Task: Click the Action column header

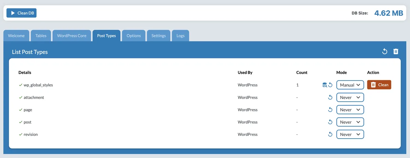Action: (x=373, y=72)
